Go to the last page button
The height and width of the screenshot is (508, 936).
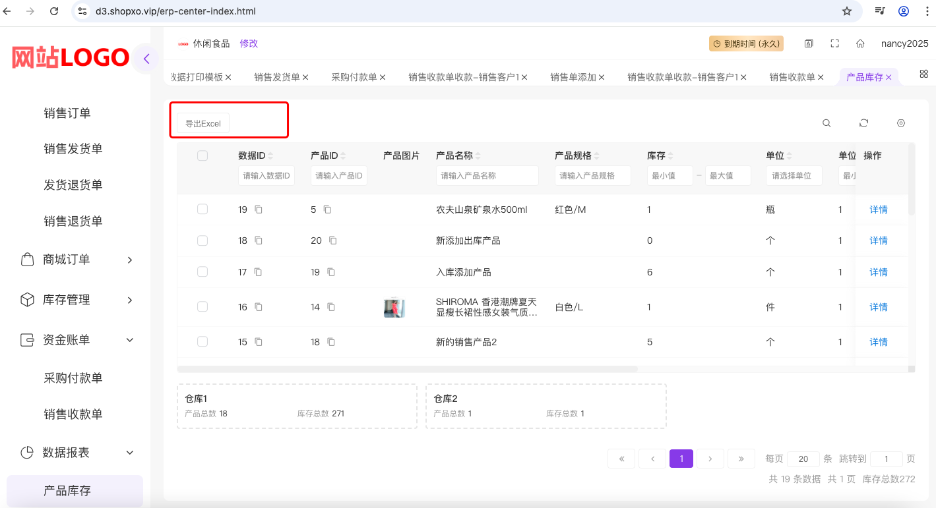pyautogui.click(x=741, y=459)
